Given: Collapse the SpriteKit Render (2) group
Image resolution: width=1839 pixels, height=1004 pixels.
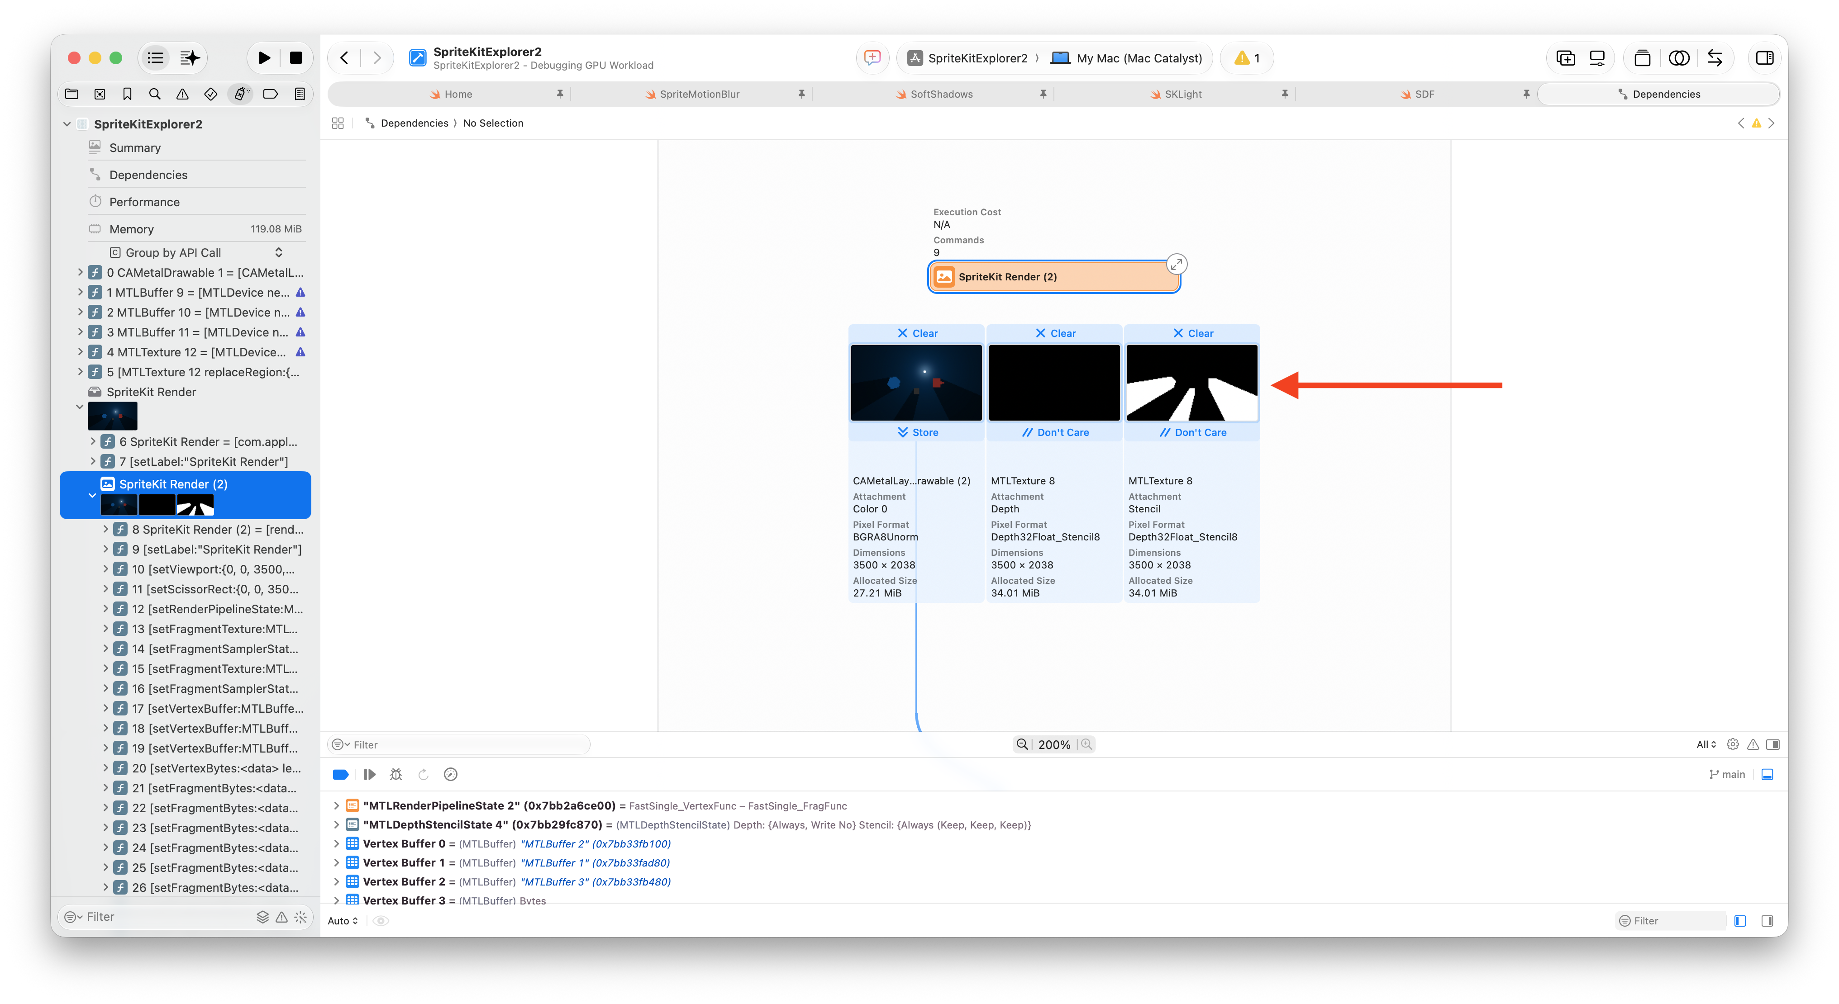Looking at the screenshot, I should tap(92, 494).
